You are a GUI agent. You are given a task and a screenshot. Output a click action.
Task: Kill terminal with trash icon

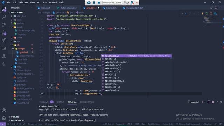[x=213, y=102]
